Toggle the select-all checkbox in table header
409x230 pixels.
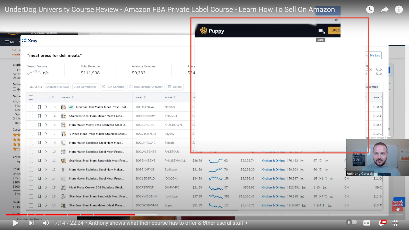(x=31, y=97)
